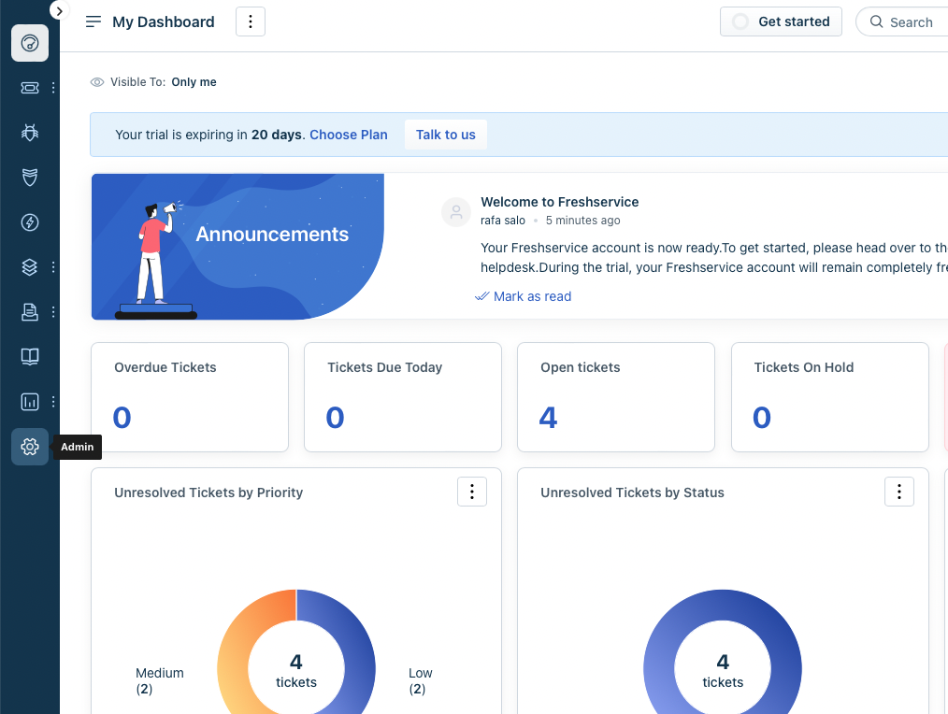The height and width of the screenshot is (714, 948).
Task: Click the Get started button
Action: [x=781, y=21]
